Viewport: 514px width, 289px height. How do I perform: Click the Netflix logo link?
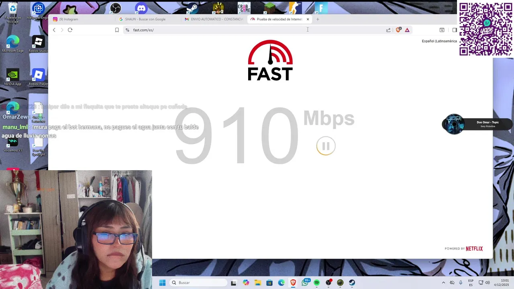click(x=474, y=248)
